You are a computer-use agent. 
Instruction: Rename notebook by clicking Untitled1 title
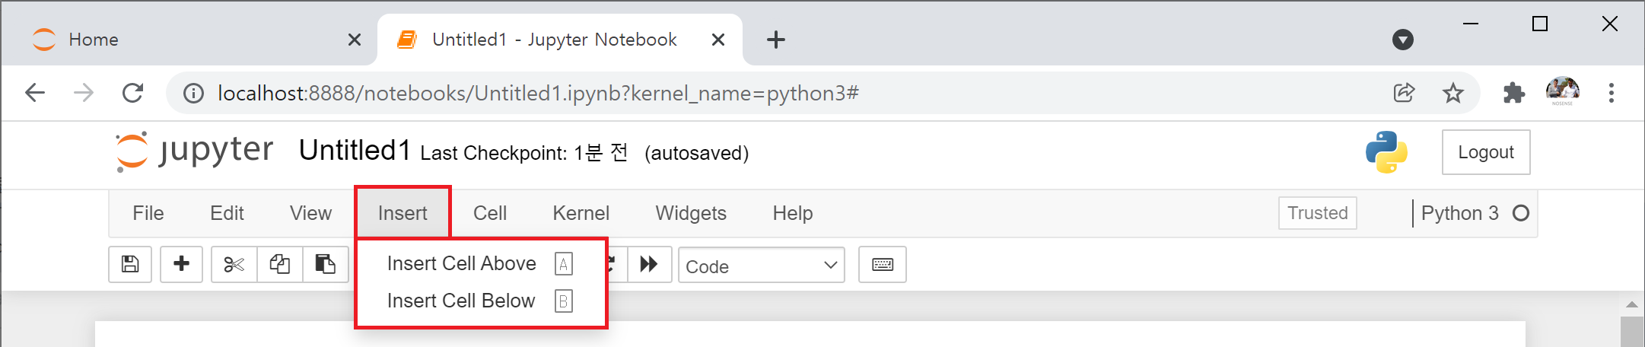[x=355, y=151]
